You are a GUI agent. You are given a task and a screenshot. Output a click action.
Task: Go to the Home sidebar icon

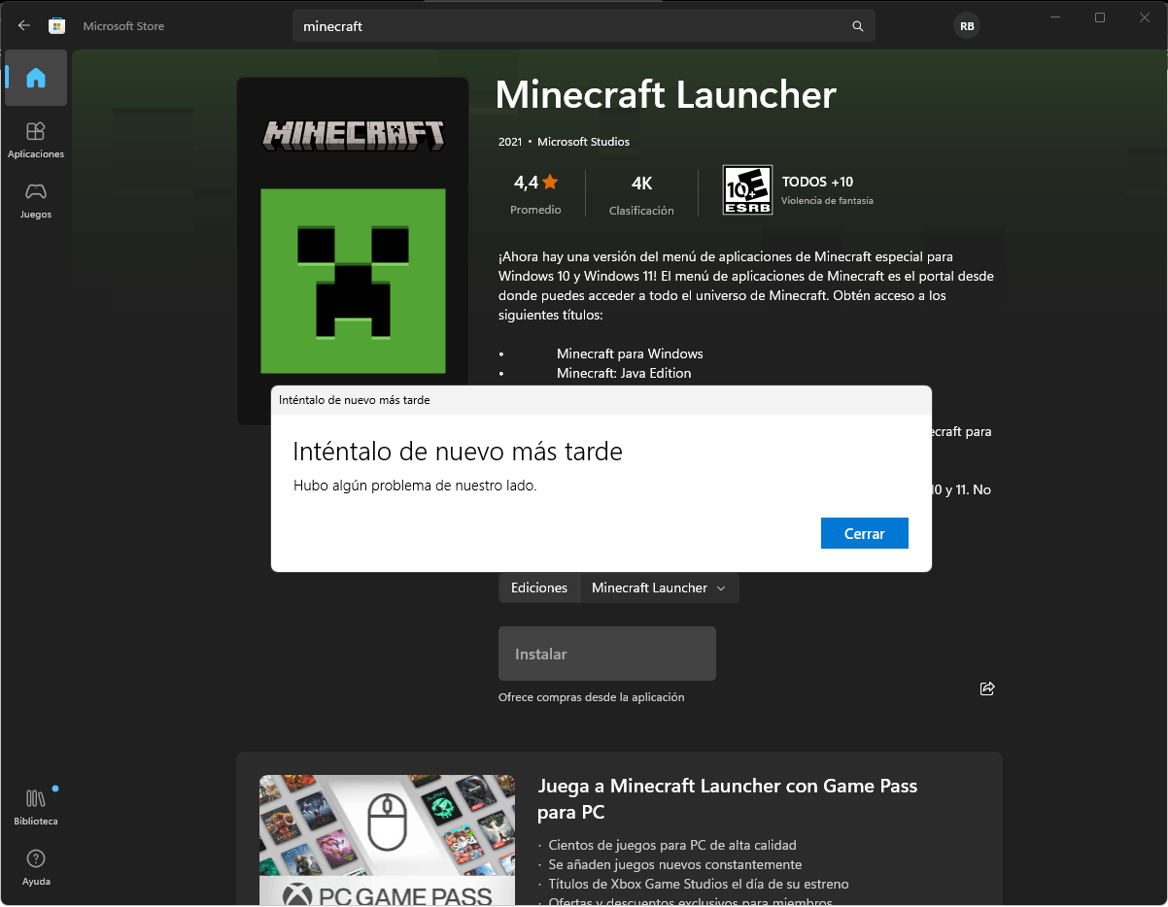(36, 78)
